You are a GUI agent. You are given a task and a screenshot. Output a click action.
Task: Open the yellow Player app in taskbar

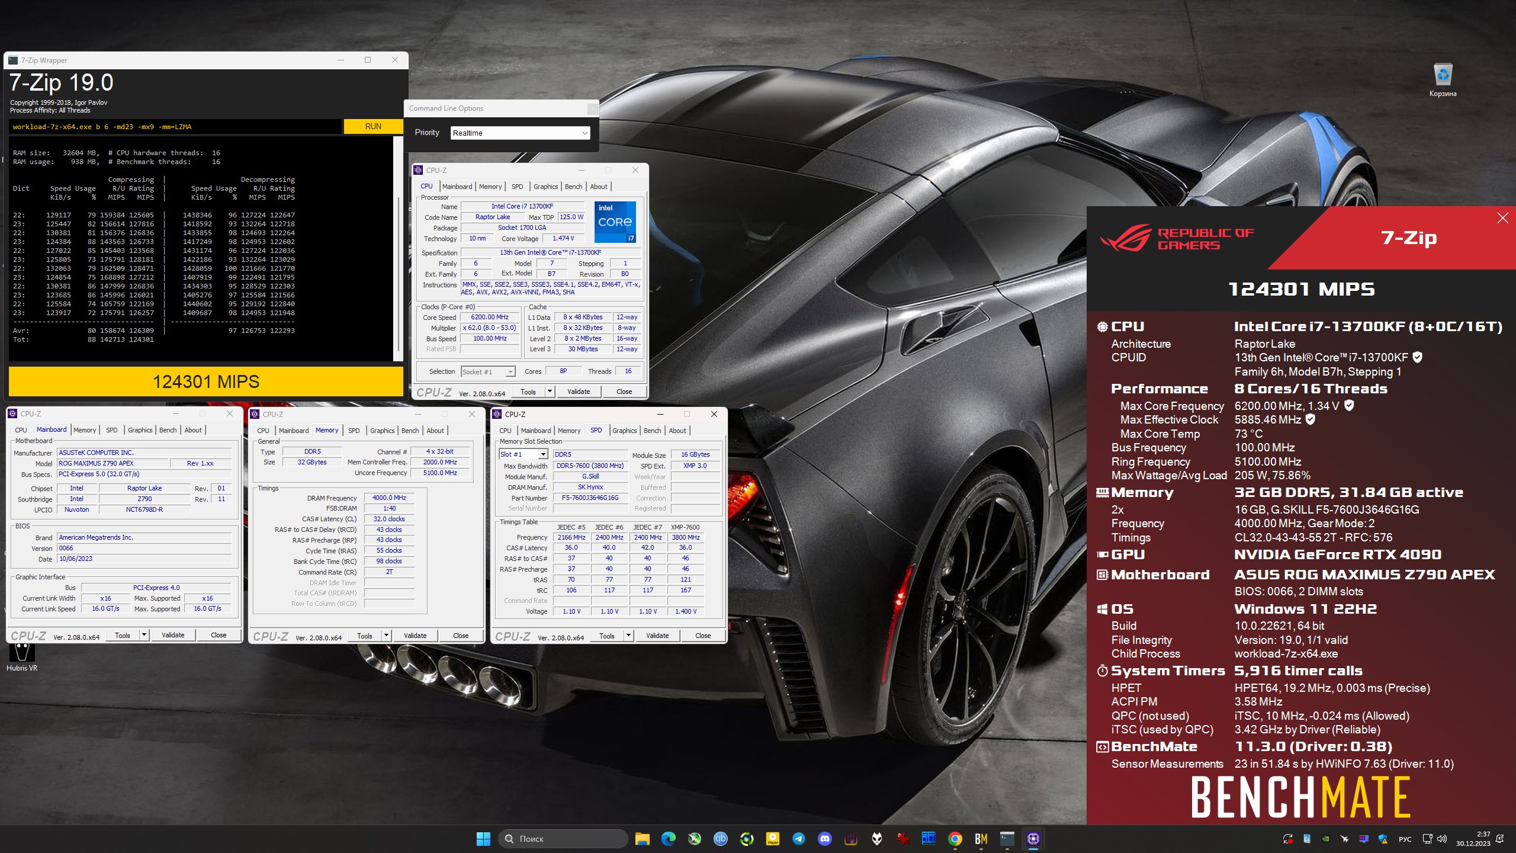pyautogui.click(x=772, y=838)
